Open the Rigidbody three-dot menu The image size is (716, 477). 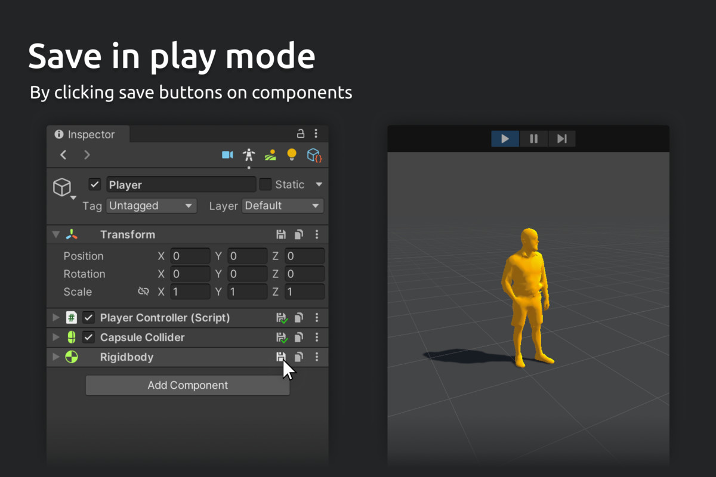pos(317,357)
